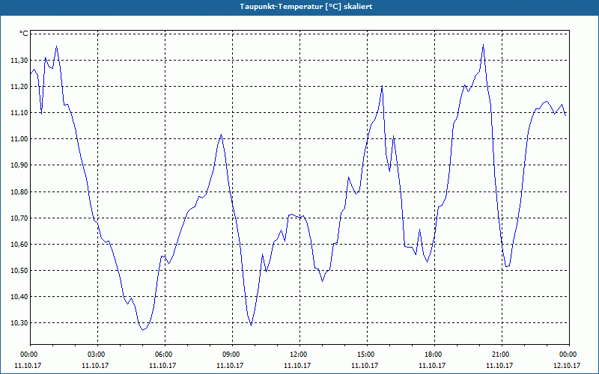Click the '15:00' time label

(x=367, y=355)
